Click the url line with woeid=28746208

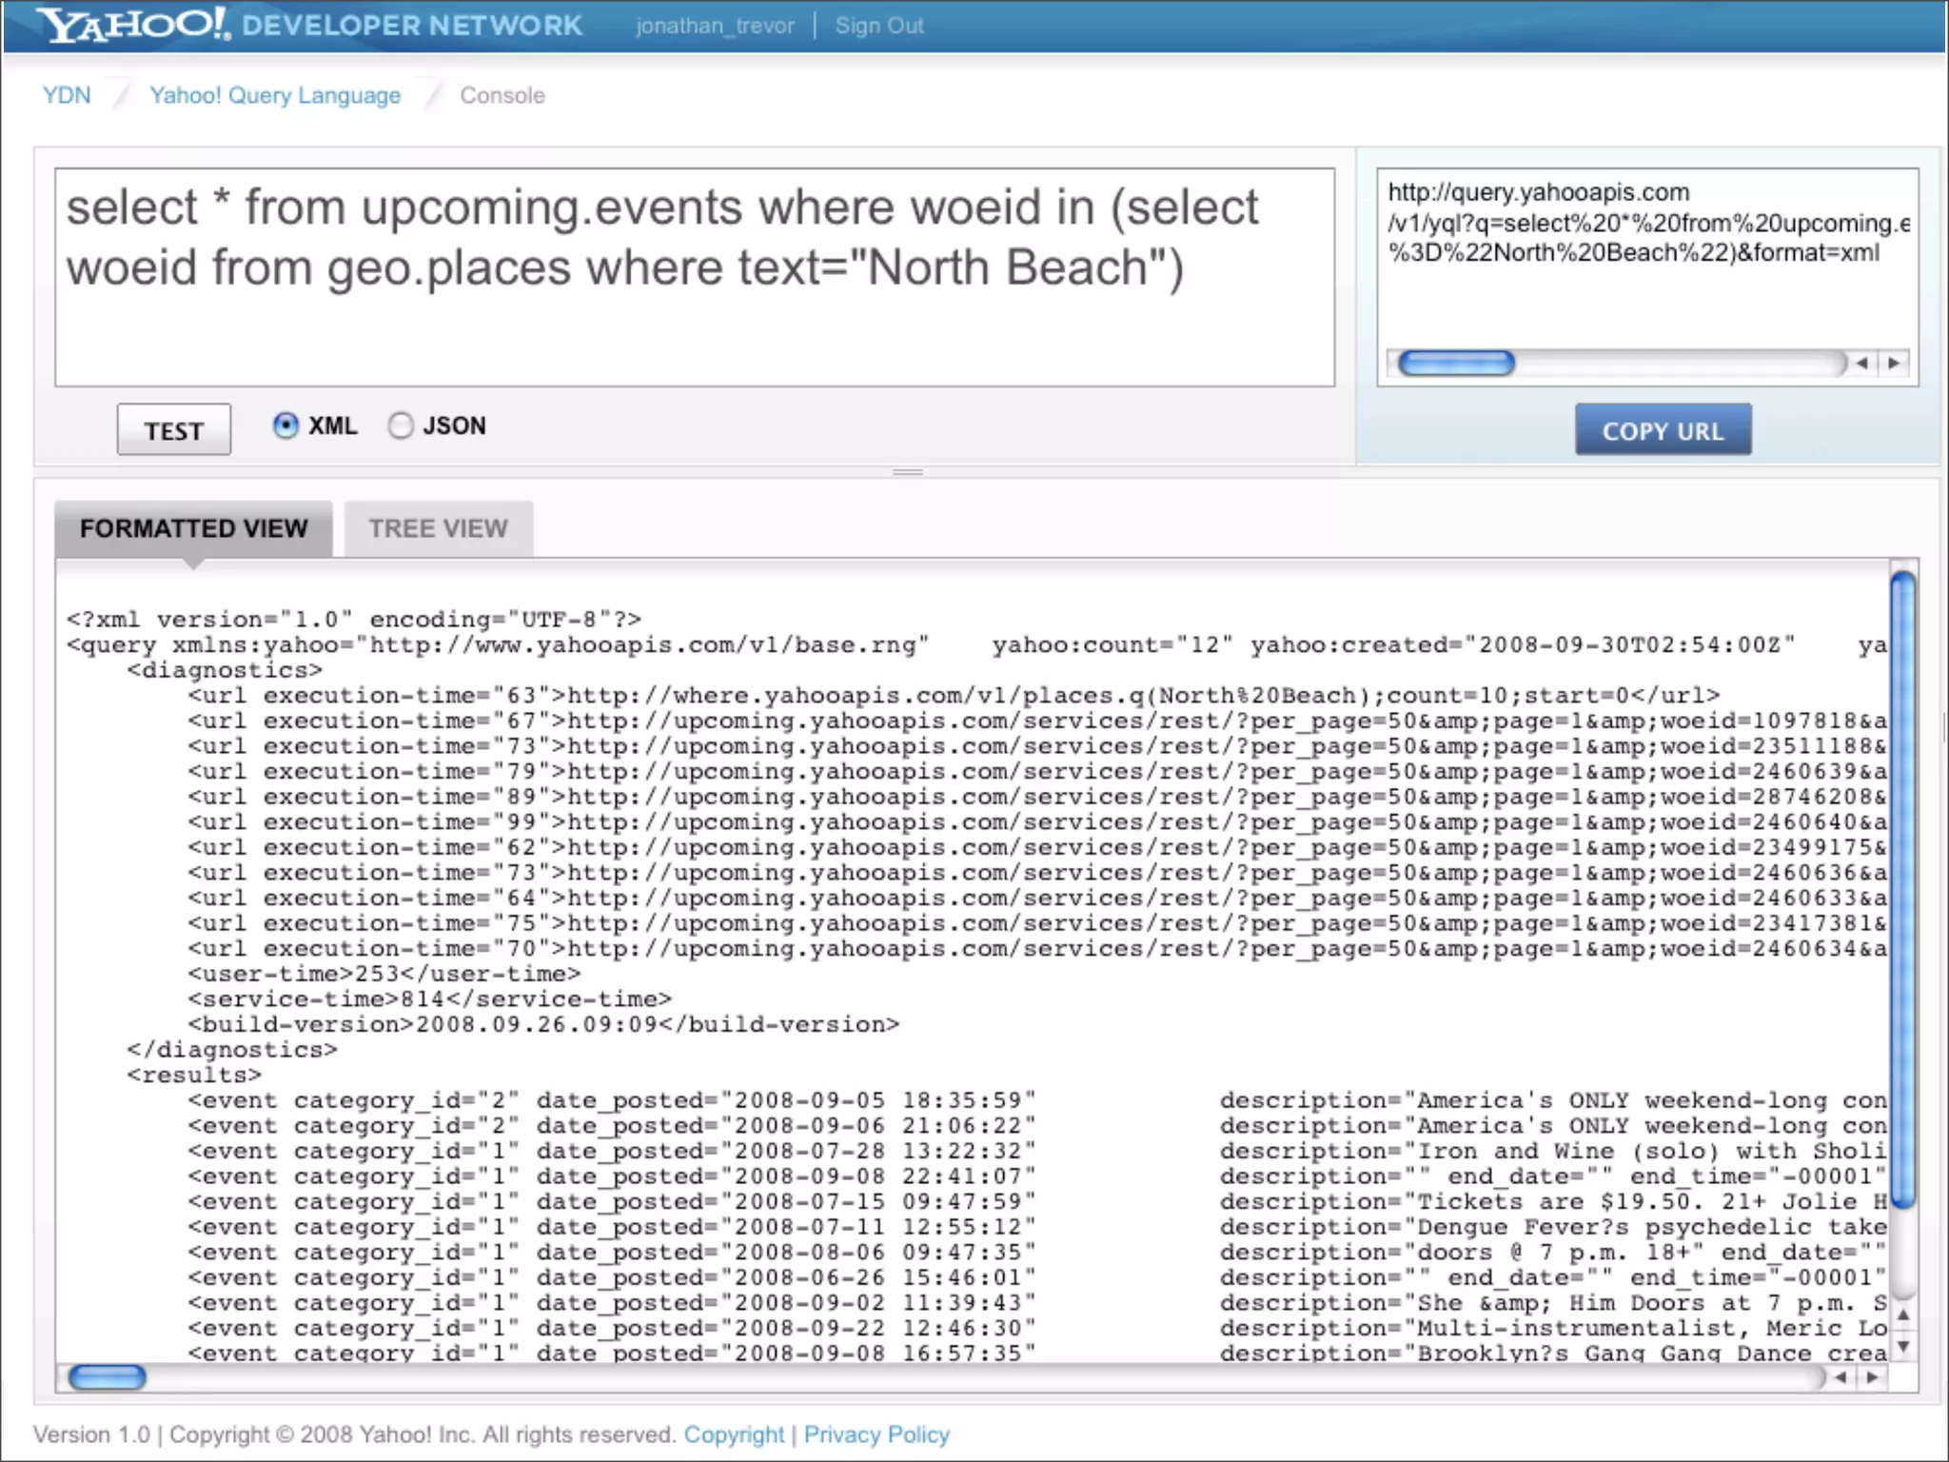[x=1037, y=797]
